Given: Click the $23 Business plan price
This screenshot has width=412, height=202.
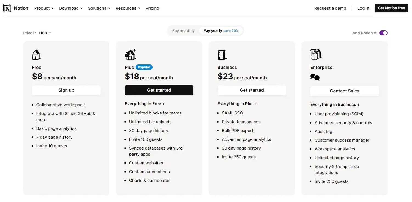Looking at the screenshot, I should [x=225, y=76].
